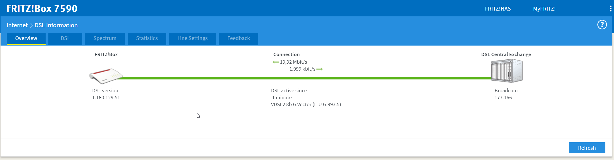Open the FRITZ!NAS link
Image resolution: width=614 pixels, height=160 pixels.
pos(498,9)
